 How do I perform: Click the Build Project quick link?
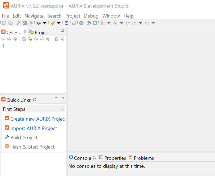(x=24, y=138)
